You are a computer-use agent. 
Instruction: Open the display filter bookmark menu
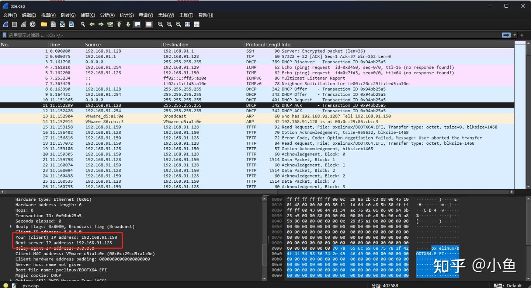[4, 35]
